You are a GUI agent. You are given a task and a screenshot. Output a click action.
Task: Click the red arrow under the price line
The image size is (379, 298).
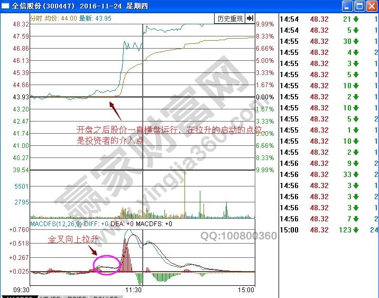point(115,111)
